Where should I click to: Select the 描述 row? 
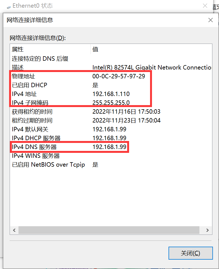pyautogui.click(x=18, y=67)
